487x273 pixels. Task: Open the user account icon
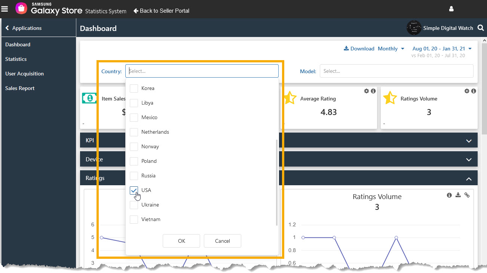click(451, 9)
